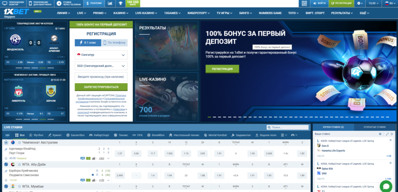The height and width of the screenshot is (192, 398).
Task: Open live video icon for Аделаида Юнайтед match
Action: coord(83,158)
